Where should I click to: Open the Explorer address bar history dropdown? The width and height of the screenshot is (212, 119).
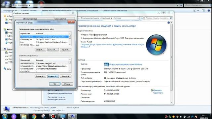[x=178, y=5]
